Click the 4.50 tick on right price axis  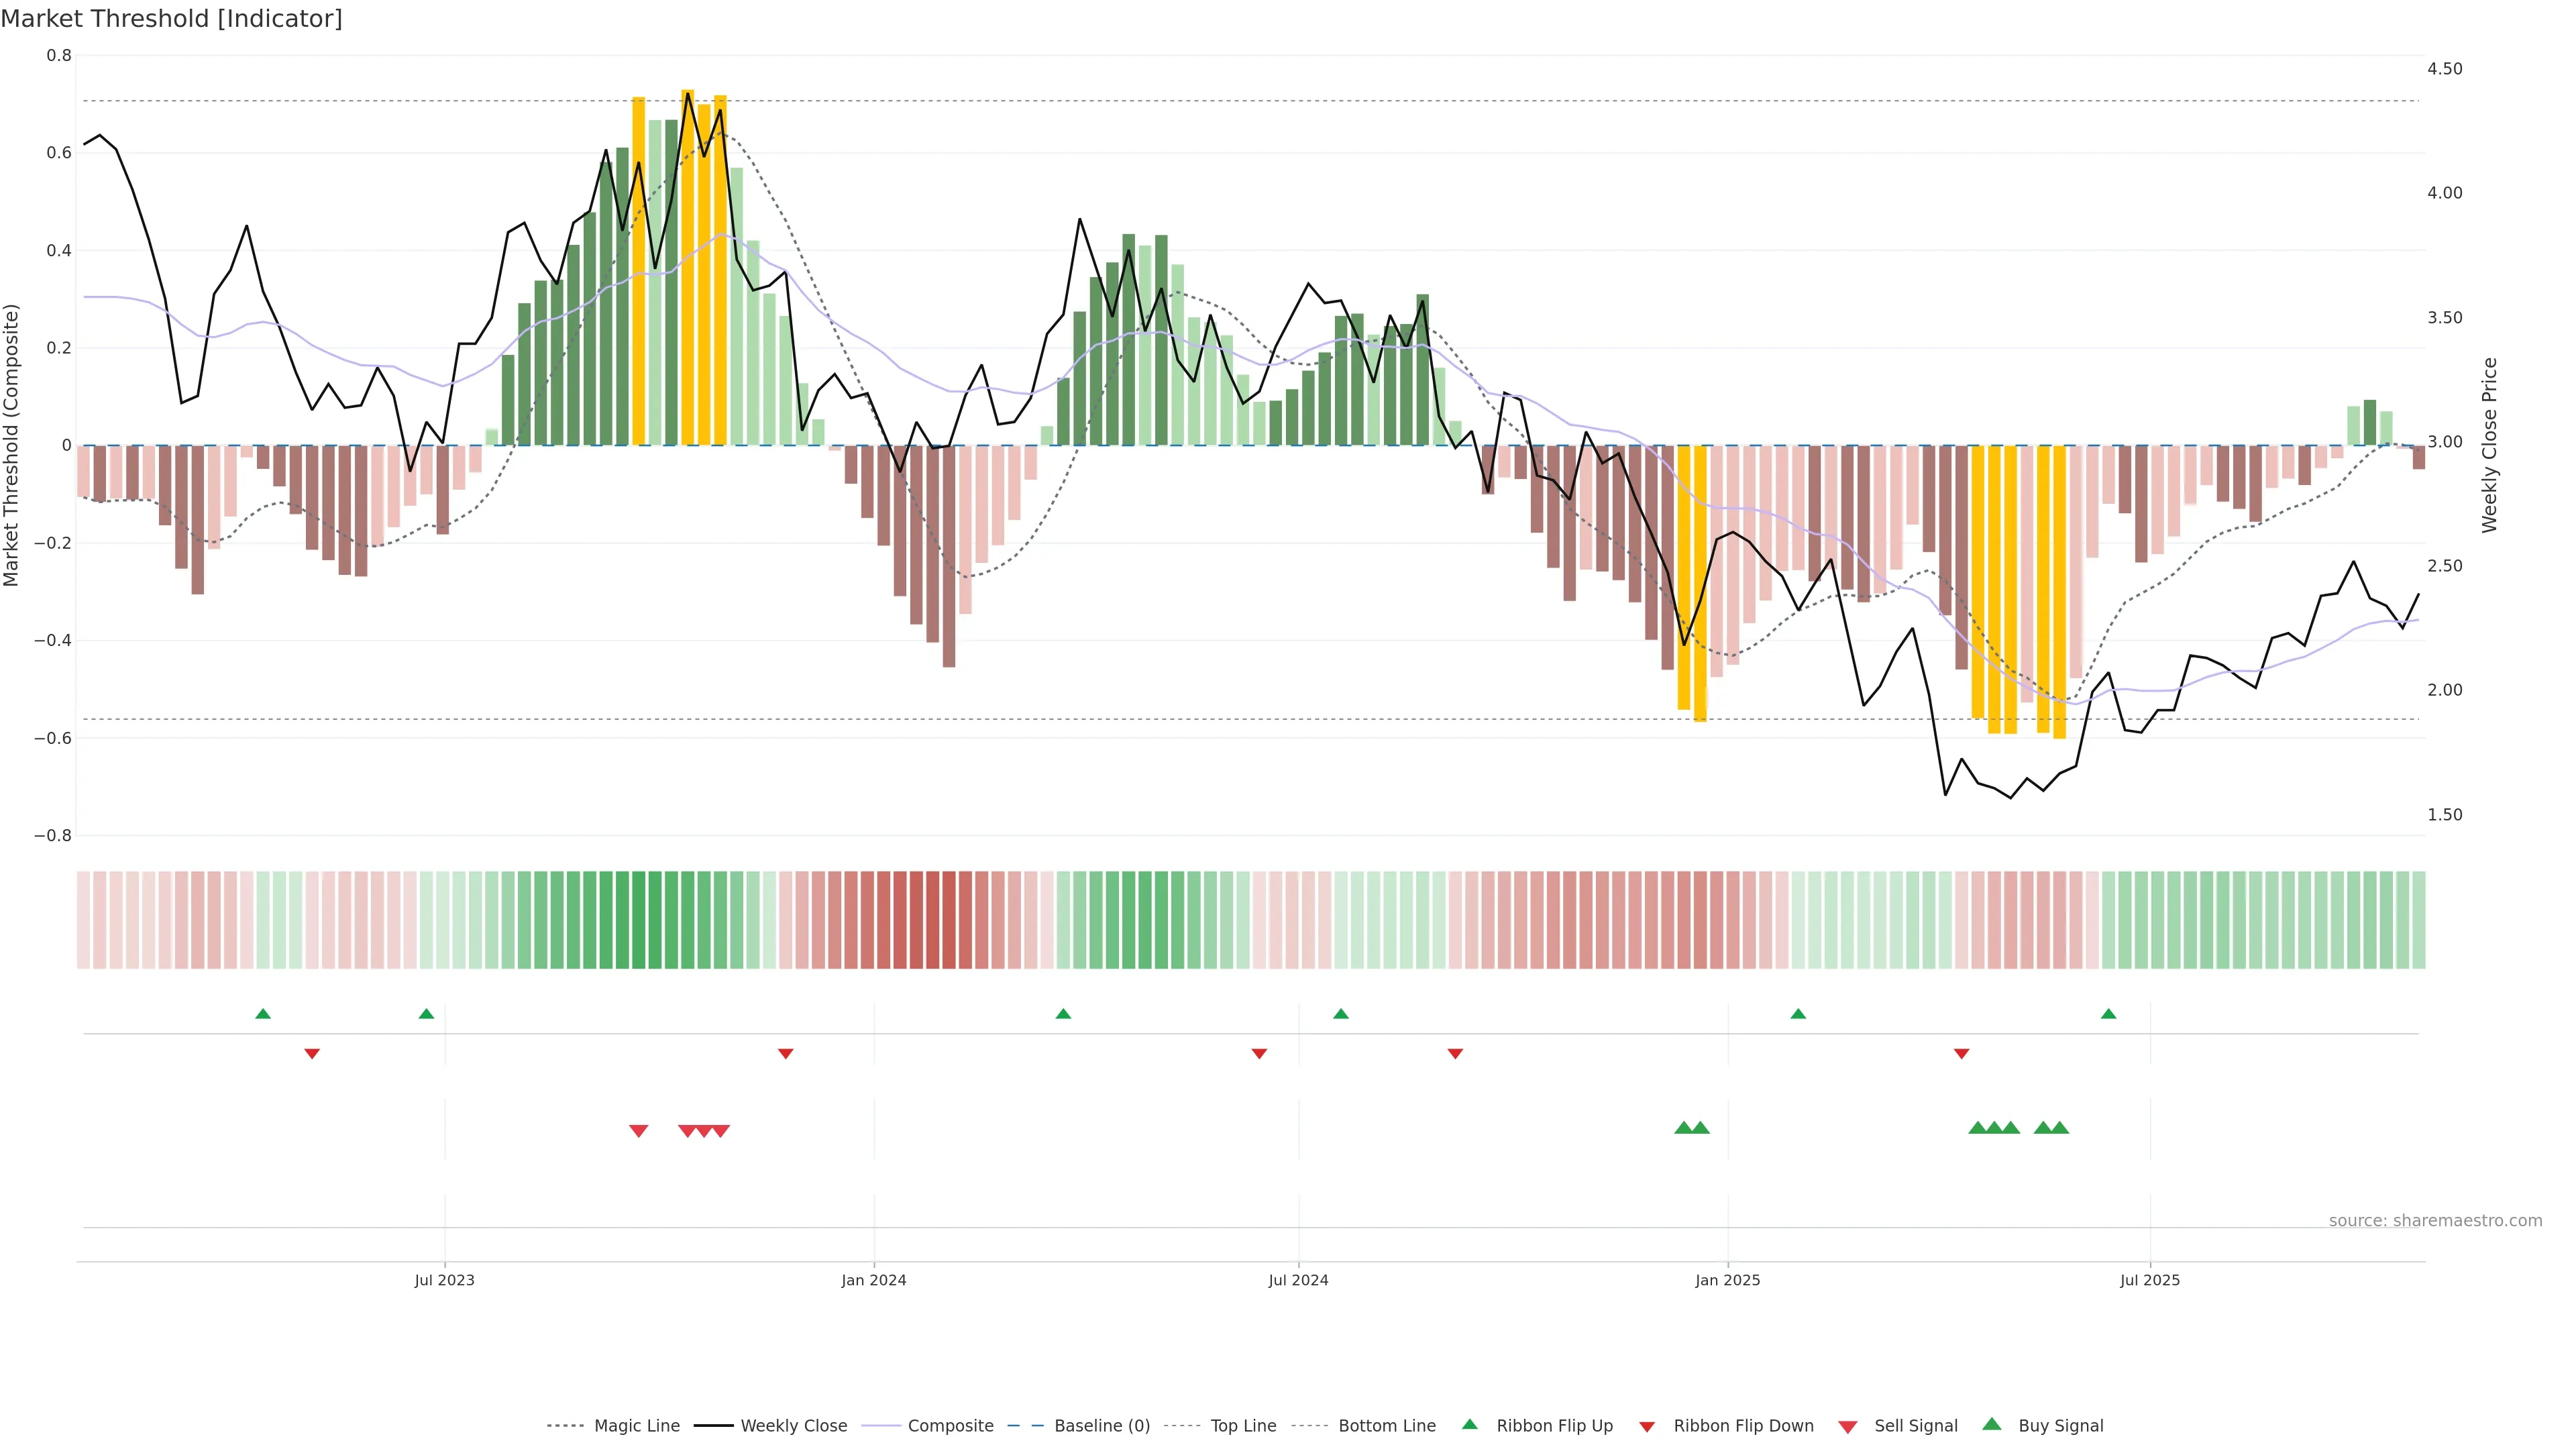pos(2444,69)
